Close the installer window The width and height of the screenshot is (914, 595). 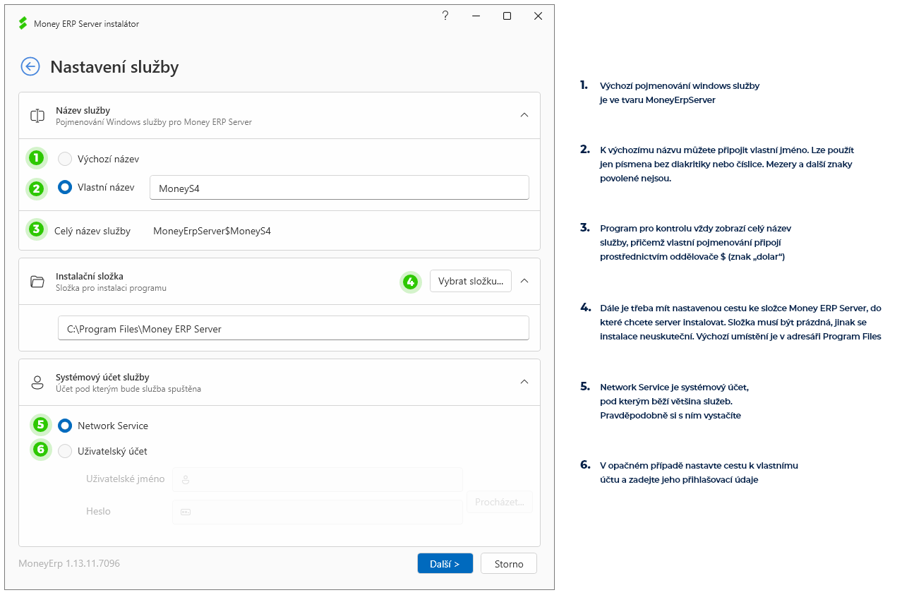point(539,16)
